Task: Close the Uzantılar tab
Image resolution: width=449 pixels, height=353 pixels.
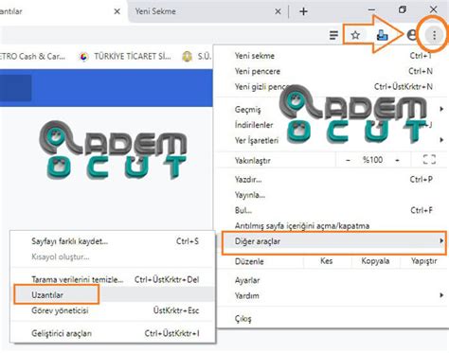Action: 117,11
